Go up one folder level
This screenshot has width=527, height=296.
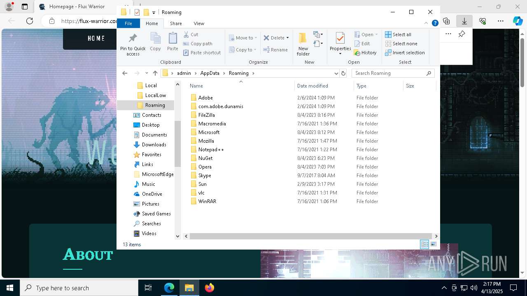155,73
